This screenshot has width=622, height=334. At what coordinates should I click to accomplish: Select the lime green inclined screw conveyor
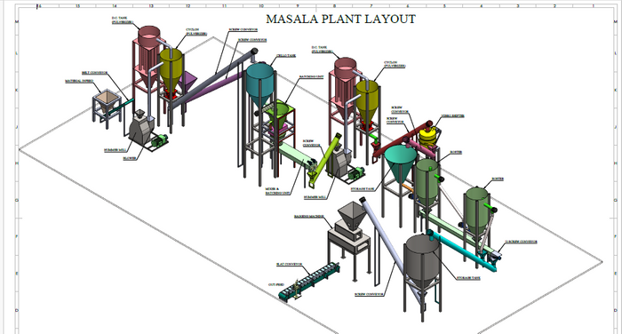[324, 160]
